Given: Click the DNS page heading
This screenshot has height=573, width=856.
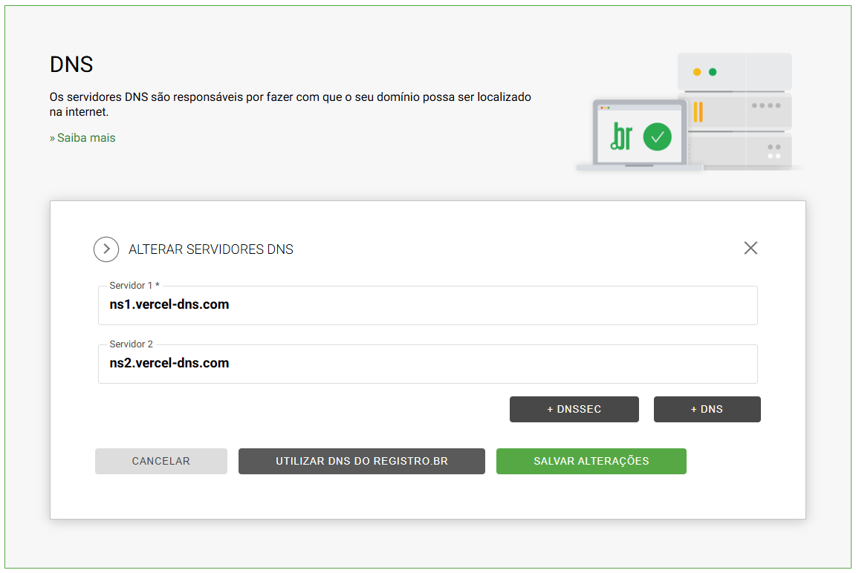Looking at the screenshot, I should point(71,65).
